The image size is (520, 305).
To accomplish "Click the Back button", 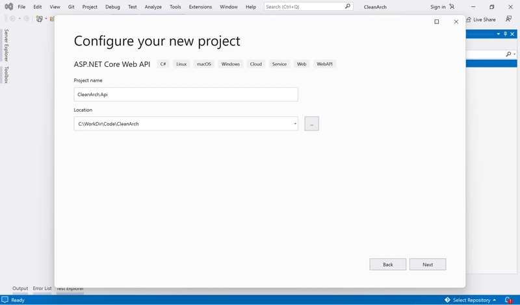I will (x=387, y=264).
